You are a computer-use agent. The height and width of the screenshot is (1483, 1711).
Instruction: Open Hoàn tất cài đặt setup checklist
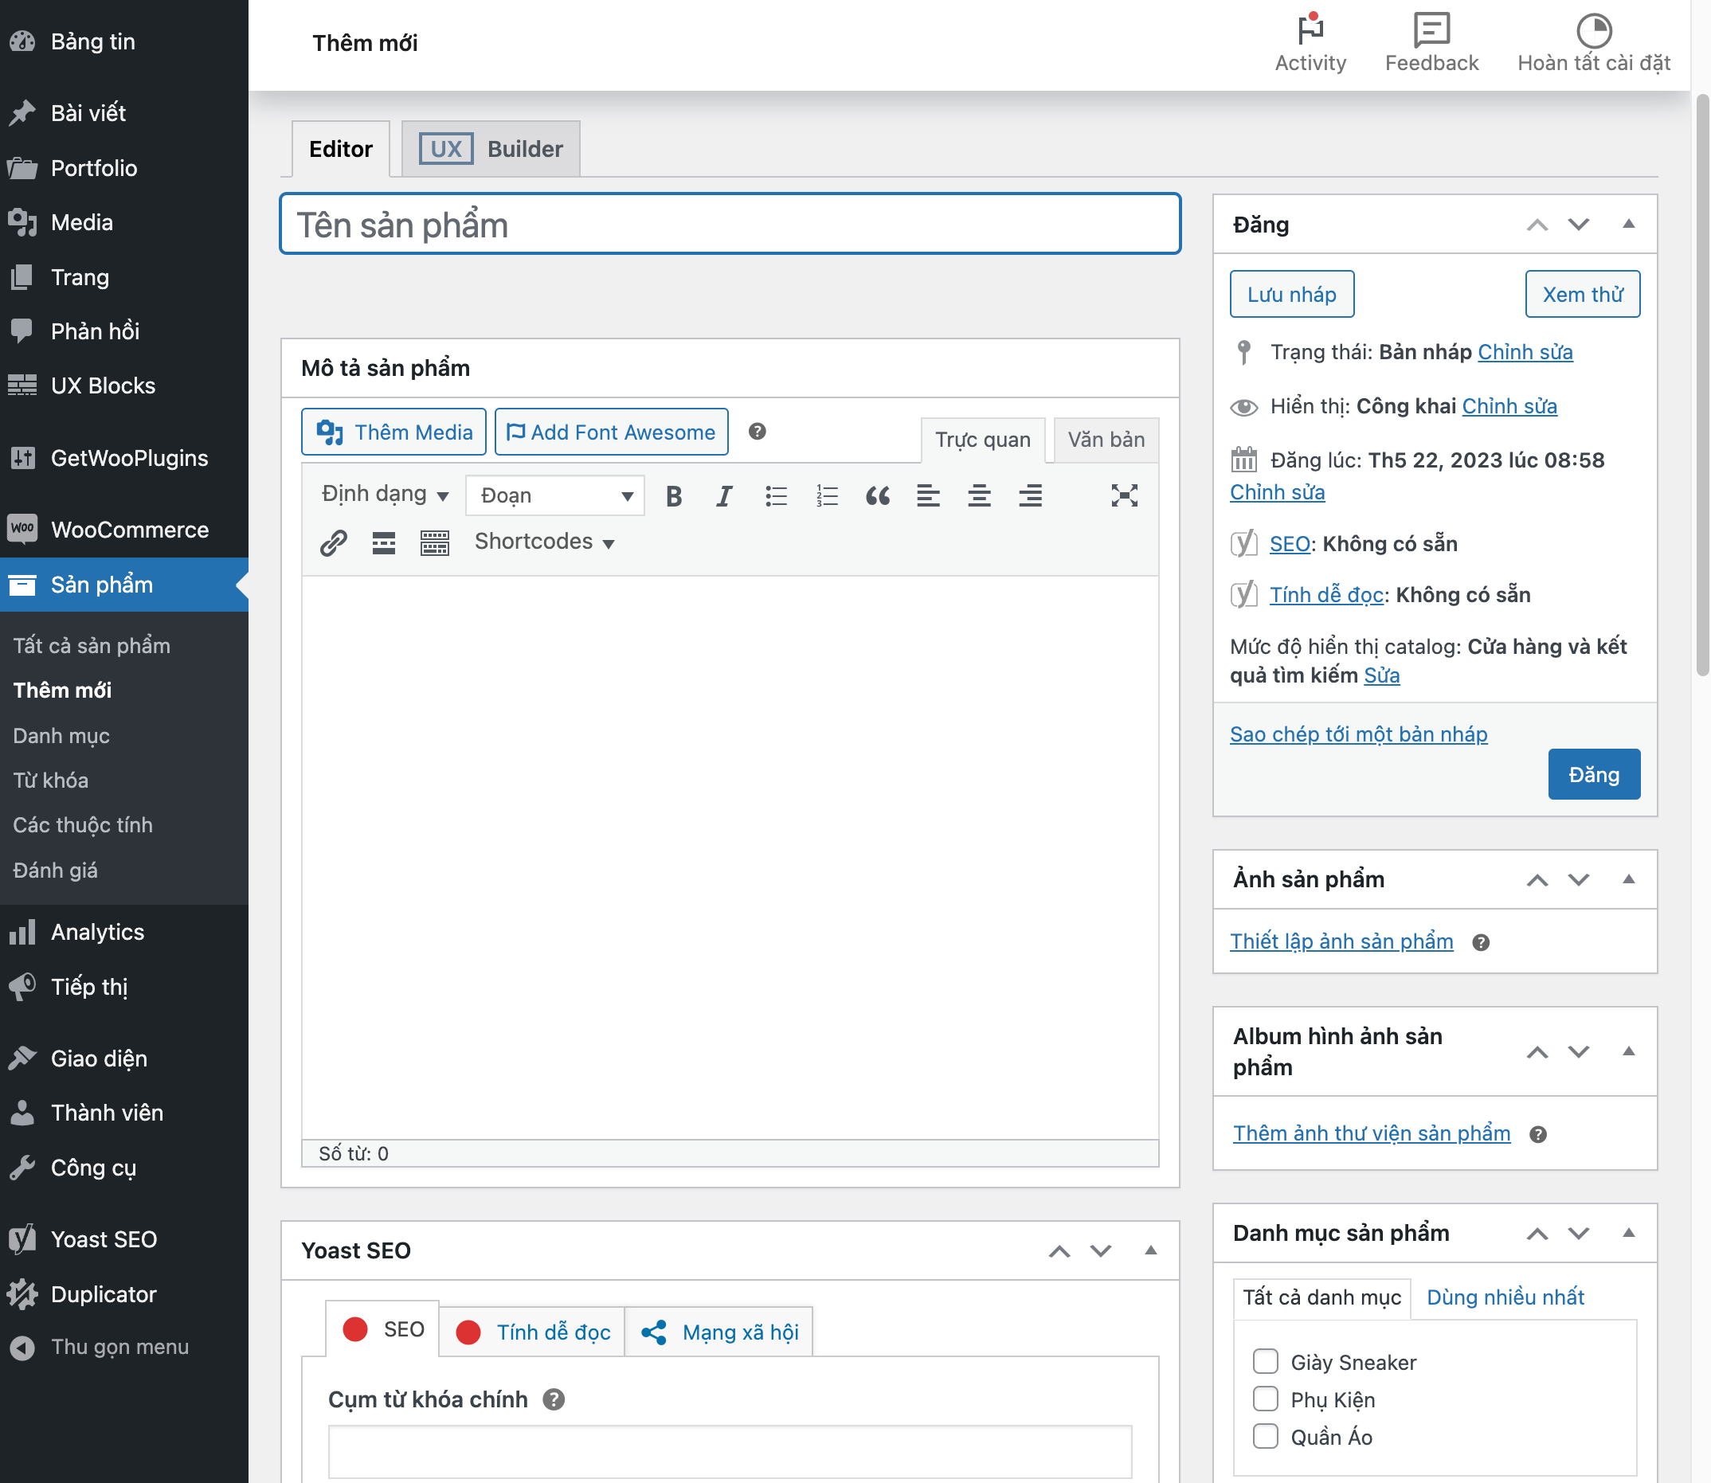1593,43
